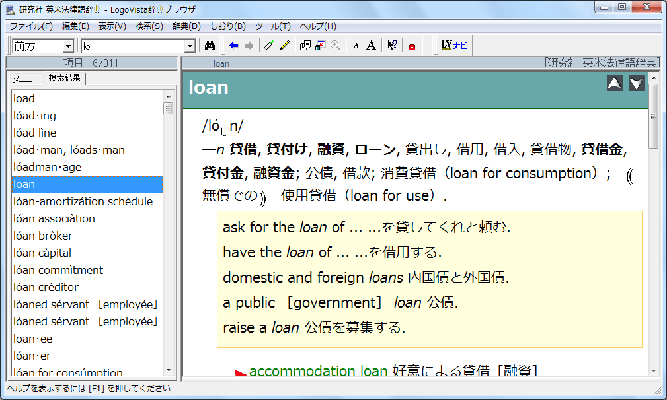The height and width of the screenshot is (400, 667).
Task: Open the ヘルプ(H) menu
Action: pyautogui.click(x=318, y=26)
